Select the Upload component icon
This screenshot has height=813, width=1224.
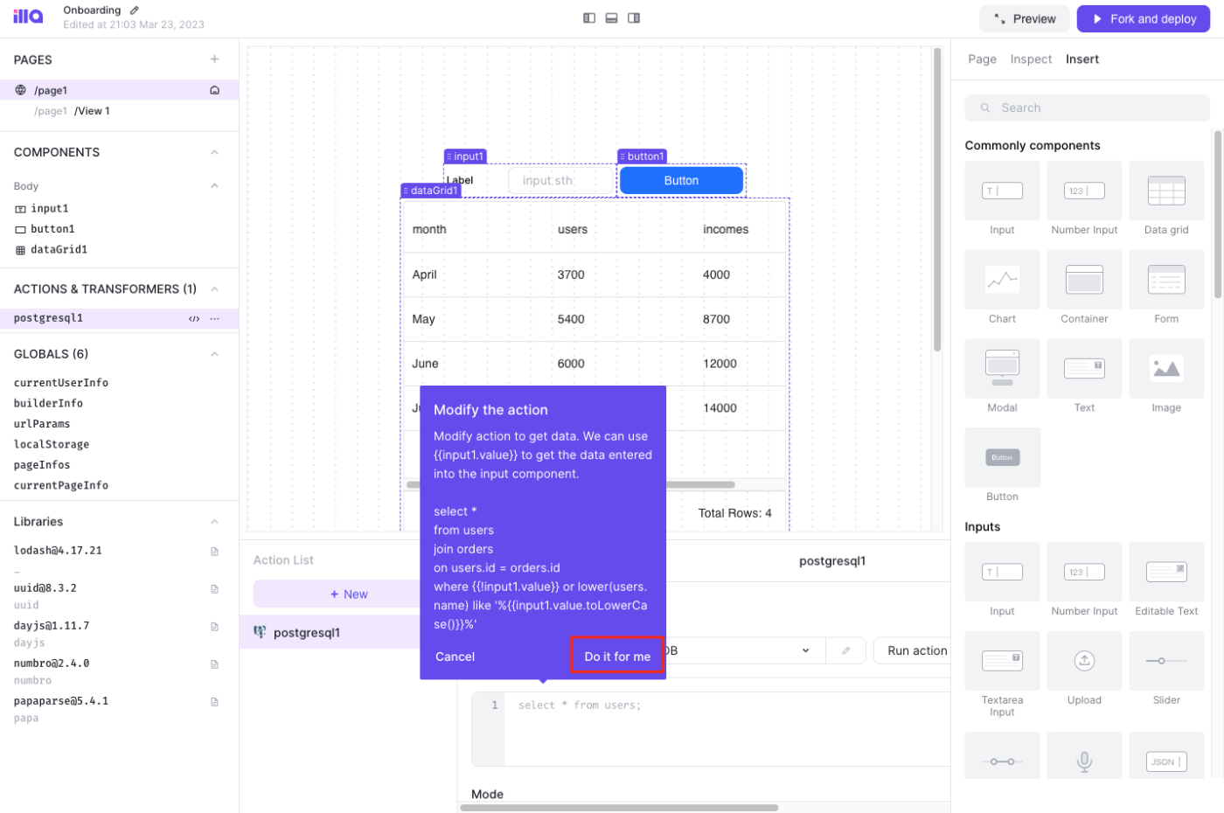pyautogui.click(x=1084, y=660)
